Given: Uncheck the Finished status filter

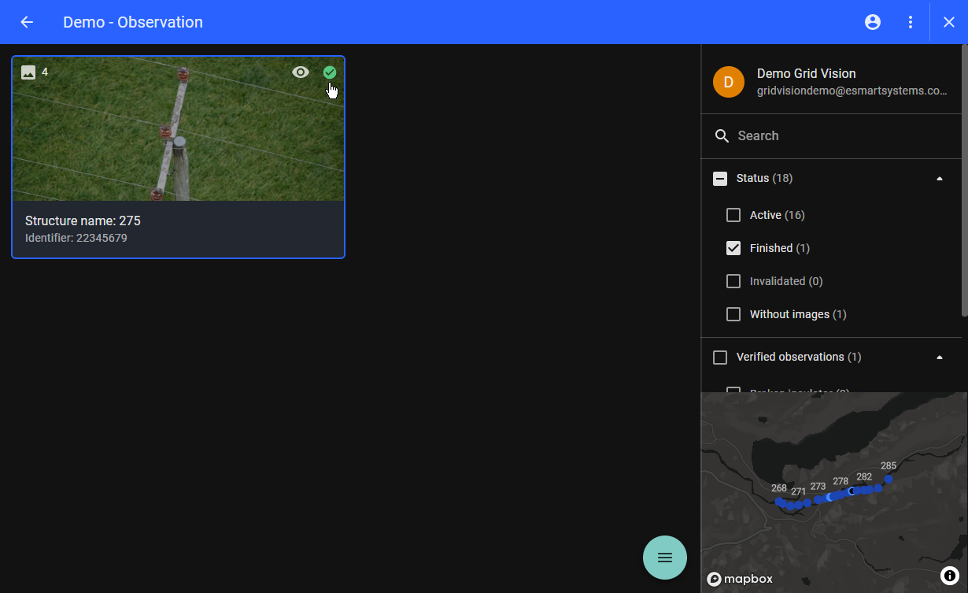Looking at the screenshot, I should 733,248.
